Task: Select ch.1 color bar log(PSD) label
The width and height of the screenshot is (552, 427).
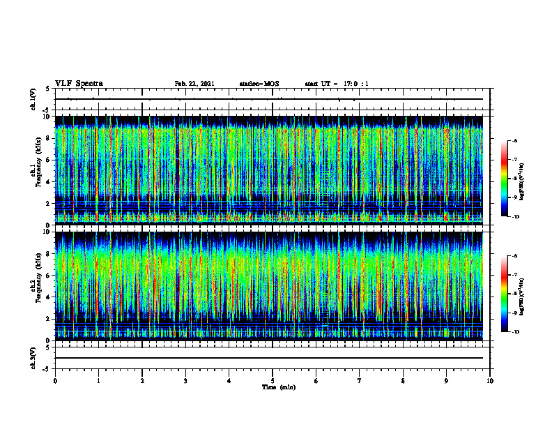Action: 522,182
